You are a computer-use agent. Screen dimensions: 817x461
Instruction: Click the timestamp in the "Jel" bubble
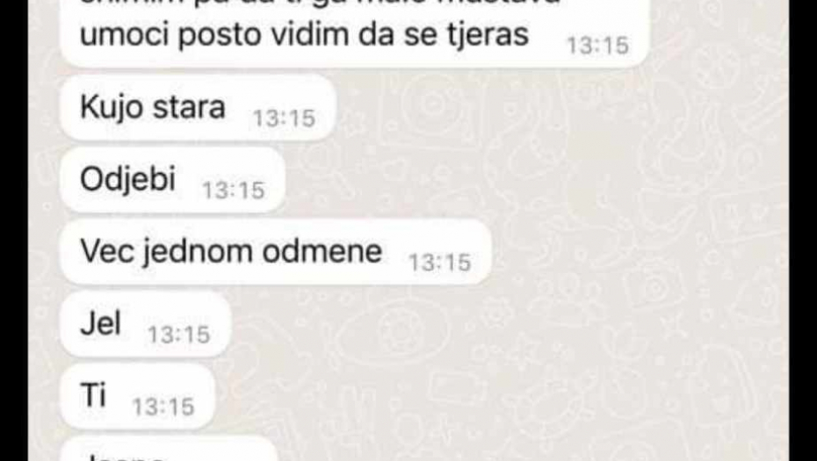pos(178,335)
